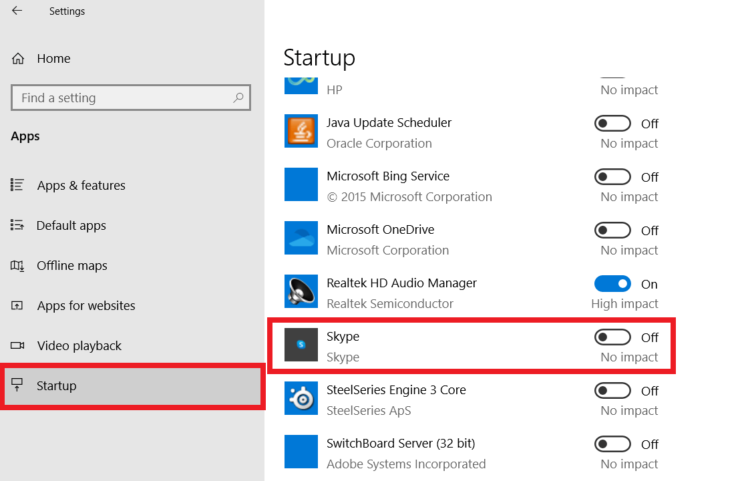The image size is (744, 481).
Task: Click the Startup page heading
Action: tap(319, 59)
